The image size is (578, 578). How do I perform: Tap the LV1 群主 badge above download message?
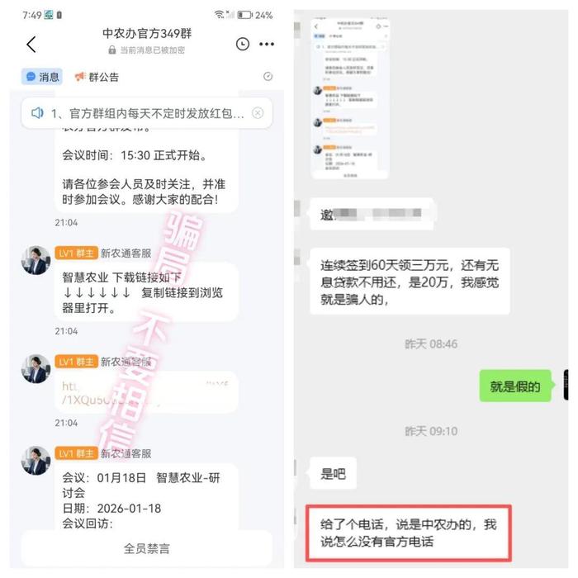point(76,253)
